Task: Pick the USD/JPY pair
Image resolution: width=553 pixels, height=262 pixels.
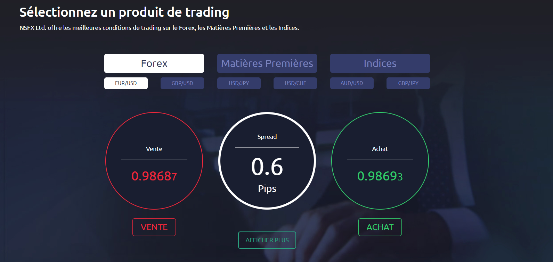Action: click(x=239, y=83)
